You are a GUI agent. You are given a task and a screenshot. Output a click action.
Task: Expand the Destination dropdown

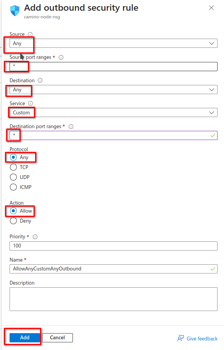coord(113,90)
